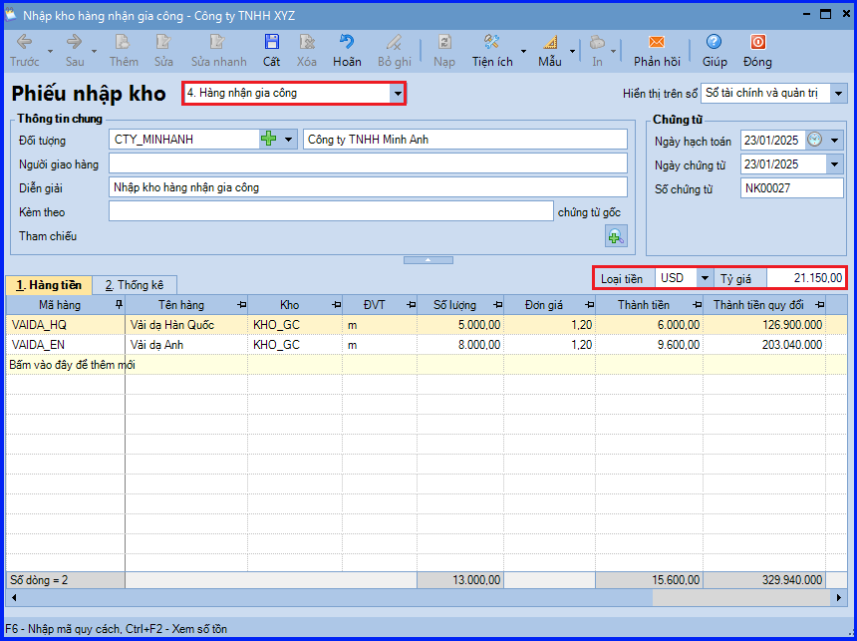857x641 pixels.
Task: Open the Tiện ích tools icon
Action: pos(491,42)
